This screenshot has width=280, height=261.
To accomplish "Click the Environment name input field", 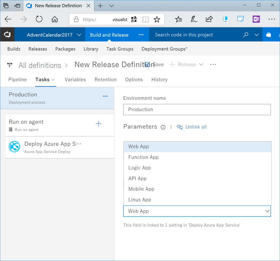I will [x=197, y=110].
